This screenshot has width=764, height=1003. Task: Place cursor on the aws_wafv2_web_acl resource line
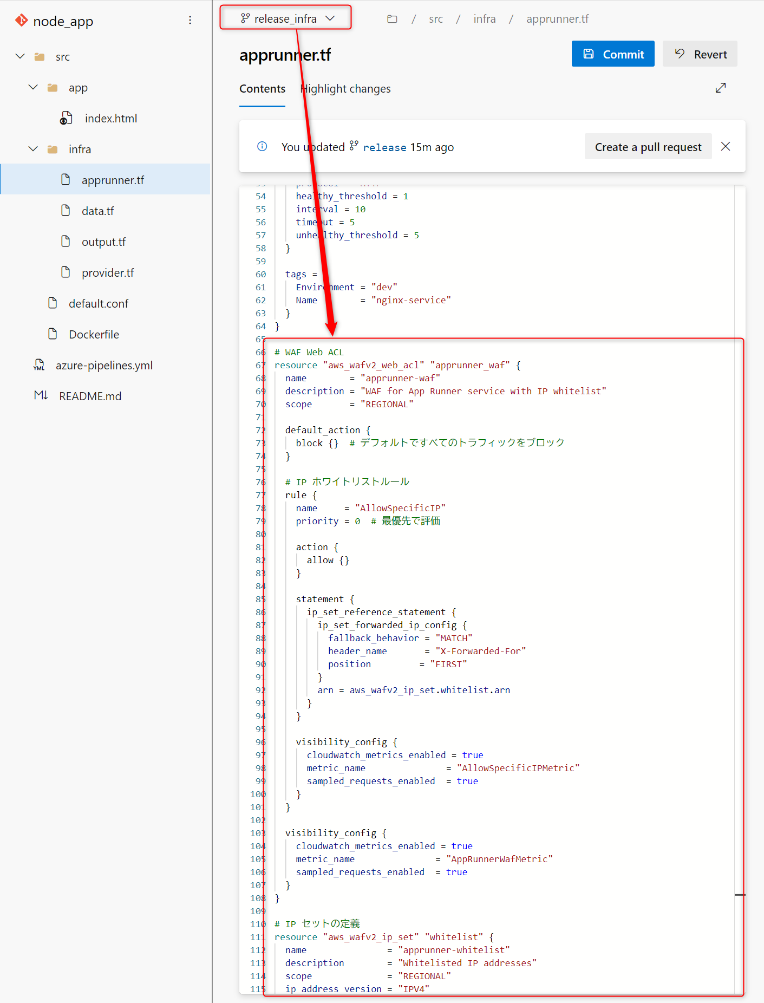397,365
